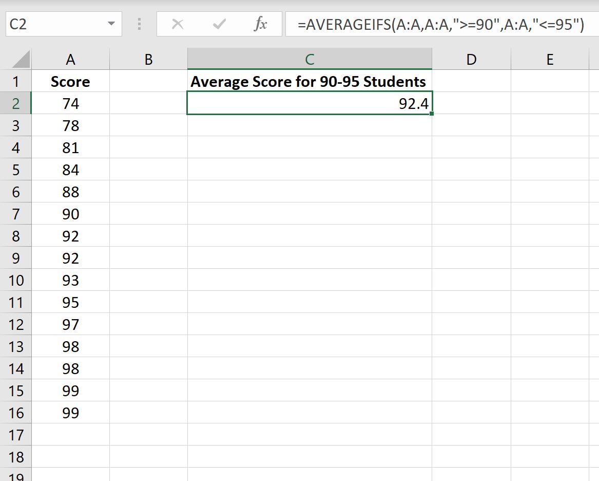
Task: Expand the Name Box dropdown arrow
Action: [111, 24]
